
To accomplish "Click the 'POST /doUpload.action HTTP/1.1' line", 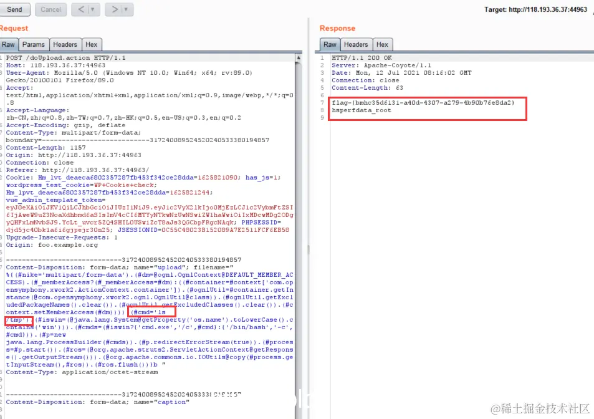I will (65, 58).
